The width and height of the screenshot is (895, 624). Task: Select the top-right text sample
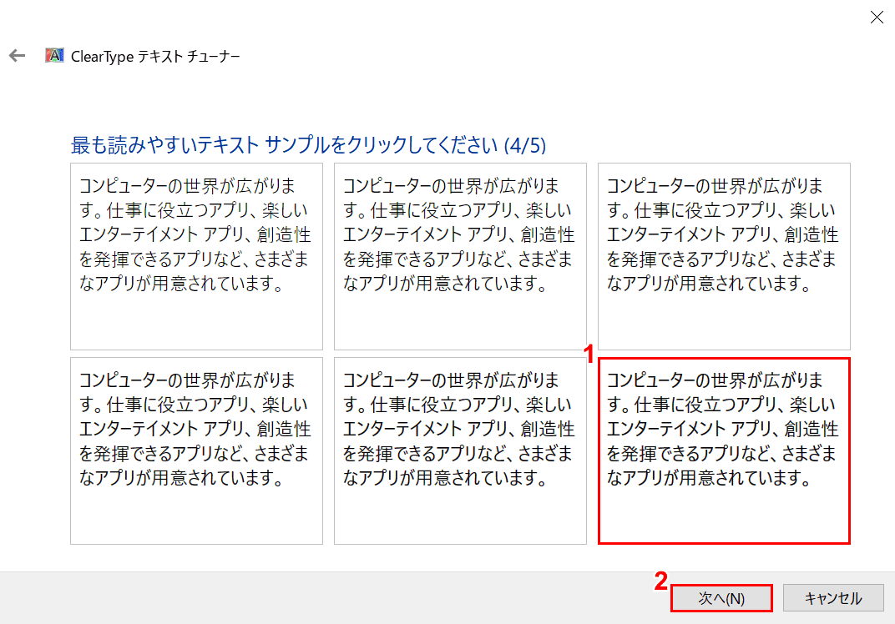(724, 256)
